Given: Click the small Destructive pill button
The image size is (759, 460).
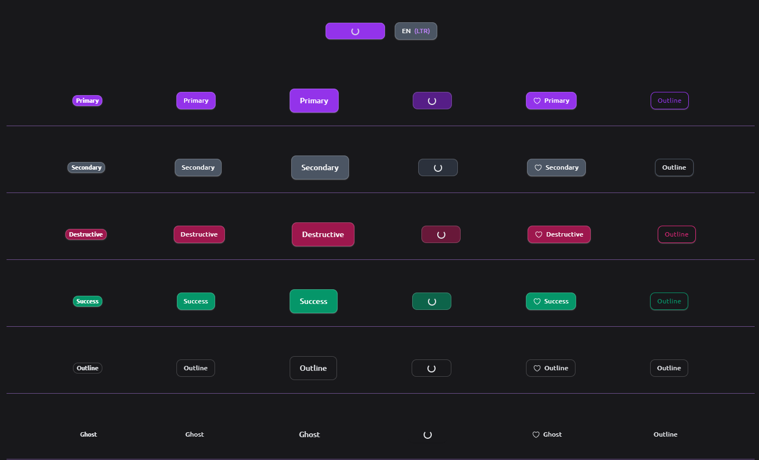Looking at the screenshot, I should pyautogui.click(x=85, y=234).
